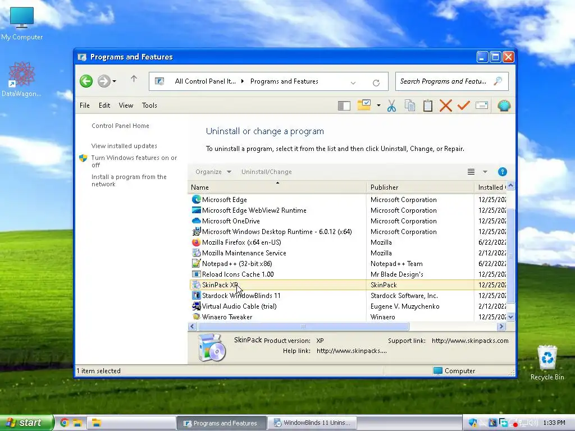Select Stardock WindowBlinds 11 row

[348, 295]
